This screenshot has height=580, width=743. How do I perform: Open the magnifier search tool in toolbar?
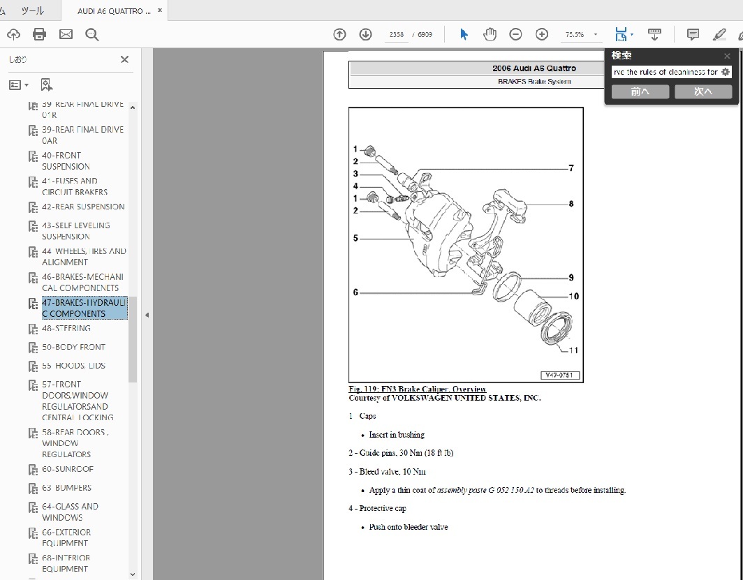pos(92,34)
